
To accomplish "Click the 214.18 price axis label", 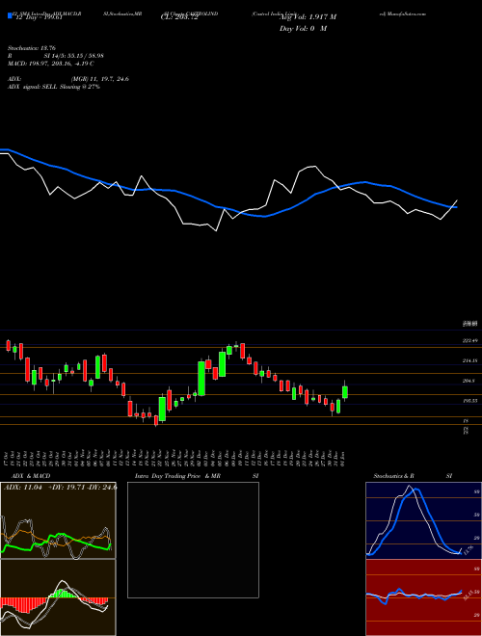I will coord(469,360).
